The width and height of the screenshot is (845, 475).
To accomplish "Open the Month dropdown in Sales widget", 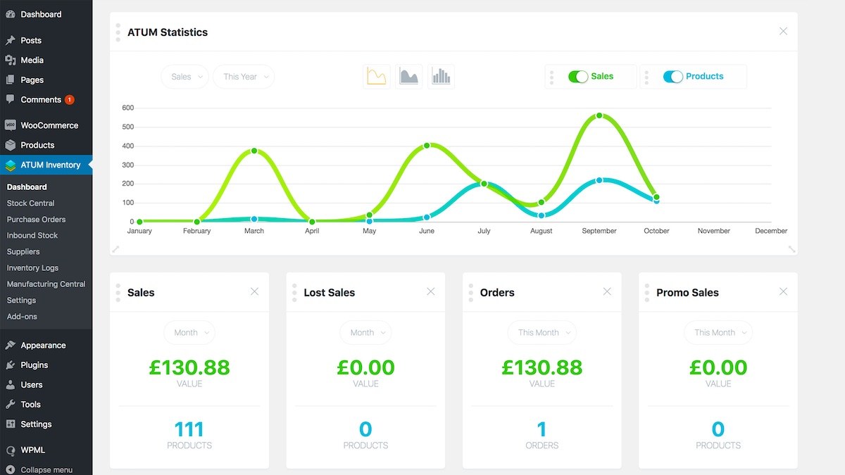I will click(x=189, y=333).
